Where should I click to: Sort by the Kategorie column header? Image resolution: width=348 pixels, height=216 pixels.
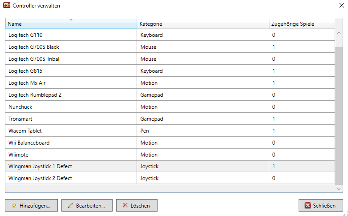pos(203,24)
